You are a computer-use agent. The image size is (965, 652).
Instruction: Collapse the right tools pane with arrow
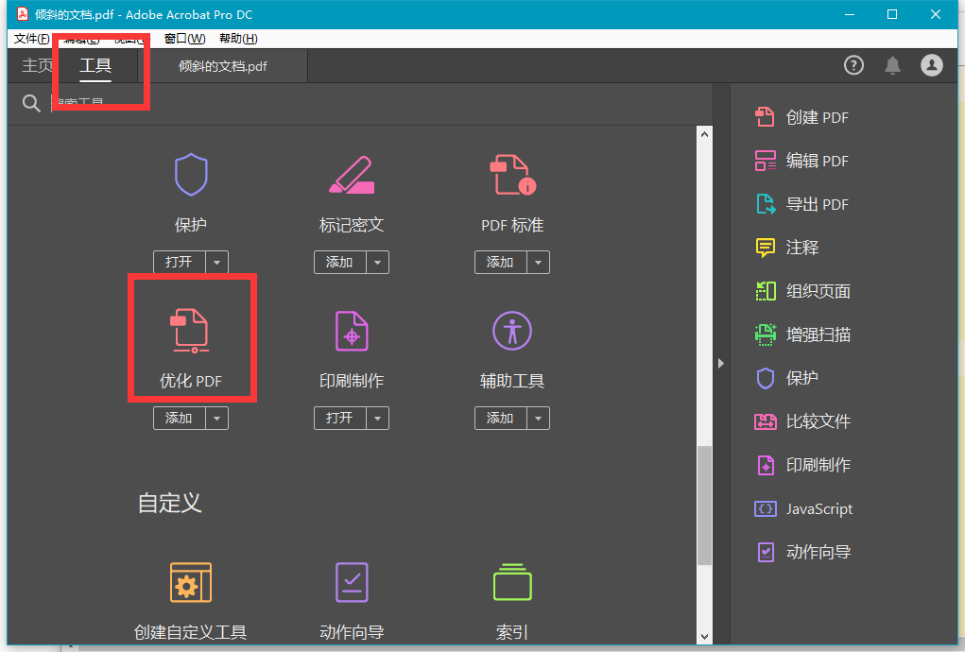(x=720, y=363)
